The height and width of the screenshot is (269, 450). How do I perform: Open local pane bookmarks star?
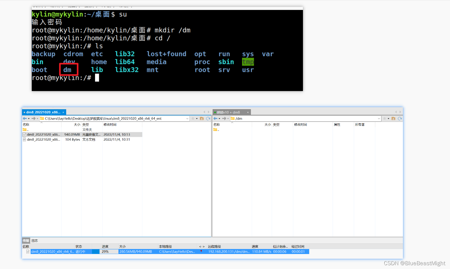193,119
